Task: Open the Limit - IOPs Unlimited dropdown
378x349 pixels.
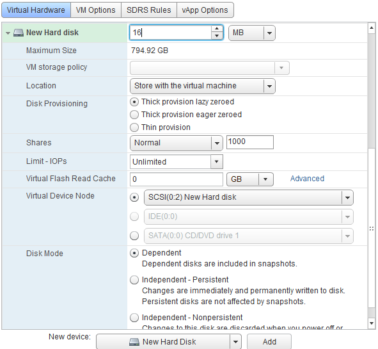Action: [177, 162]
